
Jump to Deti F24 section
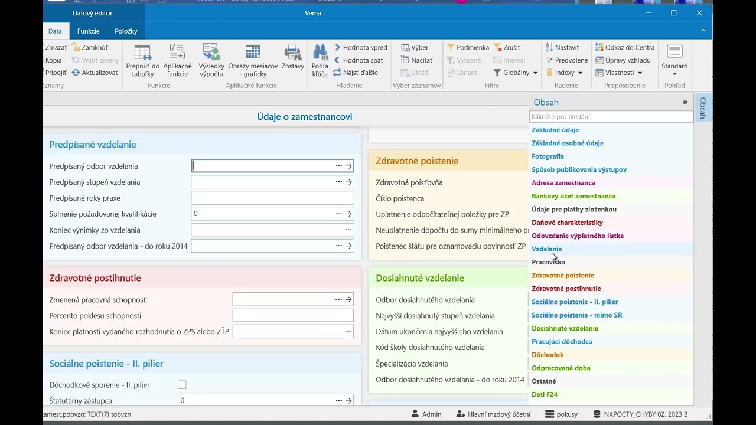545,394
